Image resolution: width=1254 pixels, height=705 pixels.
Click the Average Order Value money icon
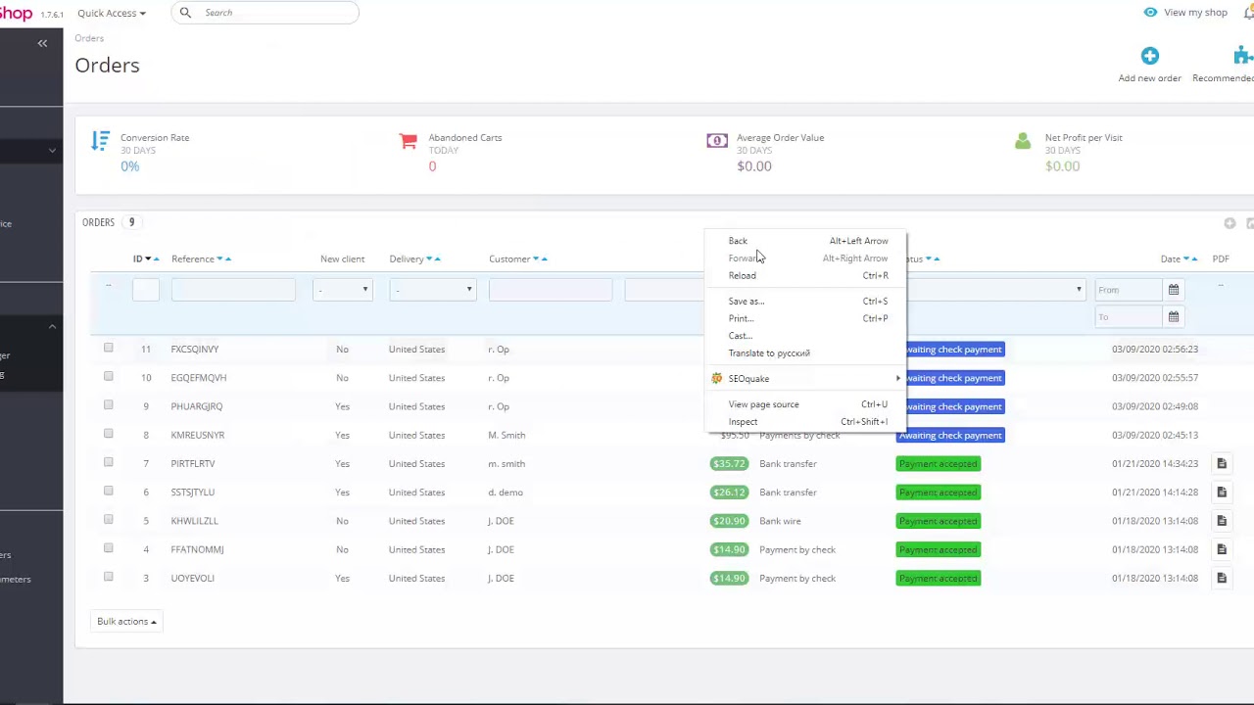(x=717, y=140)
